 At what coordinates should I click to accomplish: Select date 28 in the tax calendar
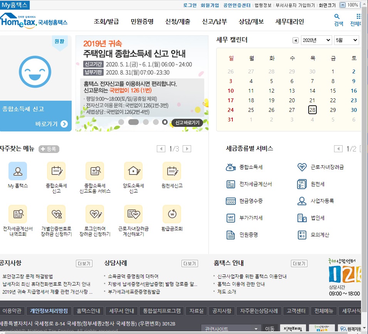[312, 110]
